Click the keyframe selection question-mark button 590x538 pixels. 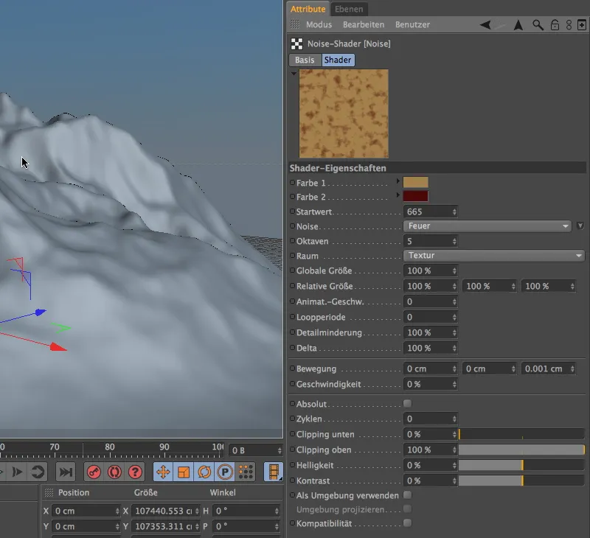(x=135, y=472)
